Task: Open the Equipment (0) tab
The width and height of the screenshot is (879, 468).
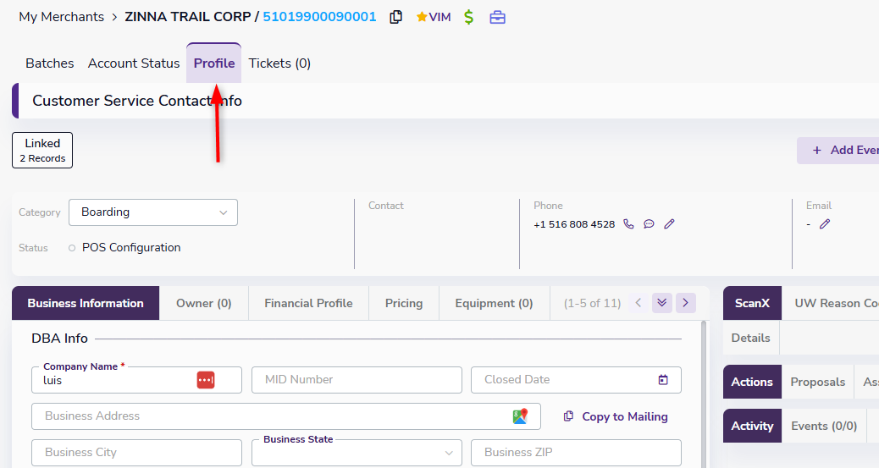Action: 494,303
